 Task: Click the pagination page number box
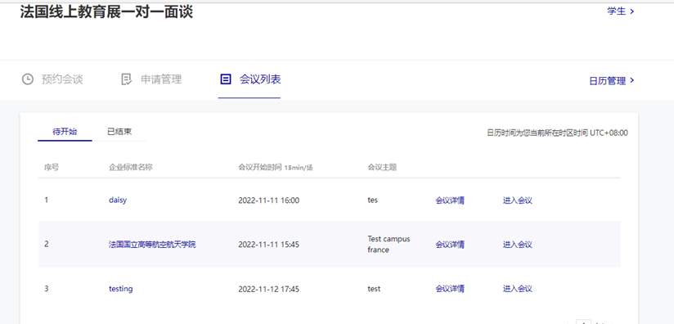[583, 322]
